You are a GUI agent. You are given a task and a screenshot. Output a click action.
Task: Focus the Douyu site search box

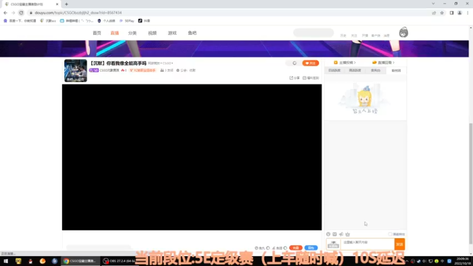313,33
